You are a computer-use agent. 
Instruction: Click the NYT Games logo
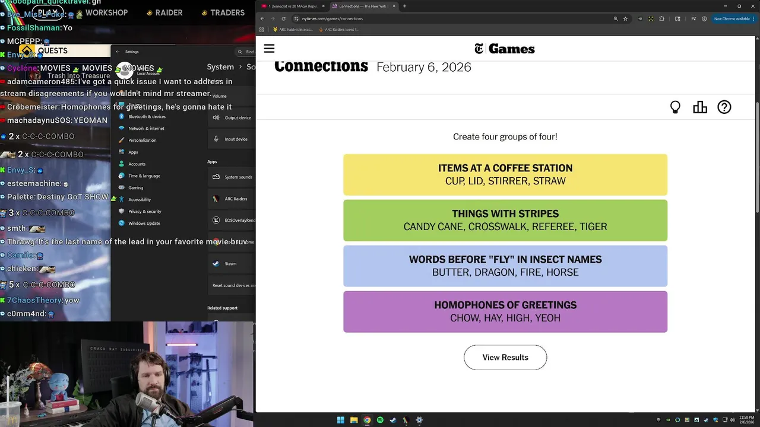coord(505,49)
